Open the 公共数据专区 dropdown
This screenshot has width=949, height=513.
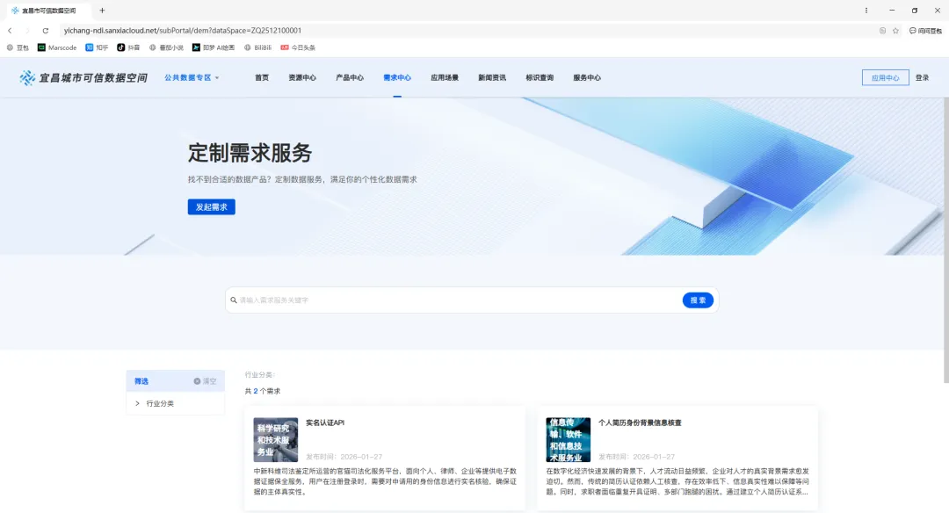click(x=192, y=77)
